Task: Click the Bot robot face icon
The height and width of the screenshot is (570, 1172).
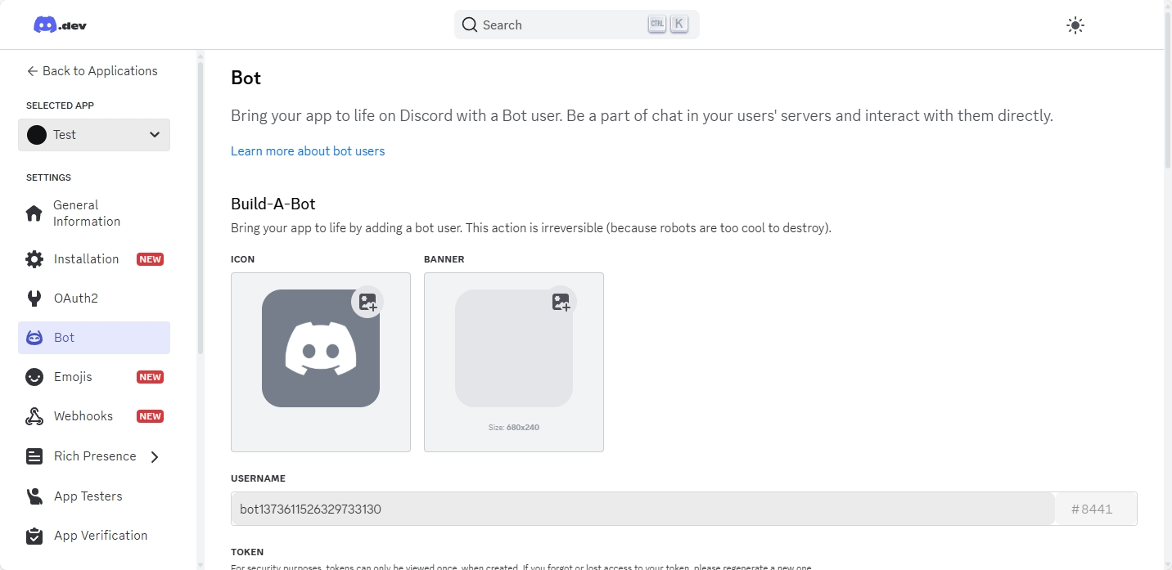Action: tap(34, 338)
